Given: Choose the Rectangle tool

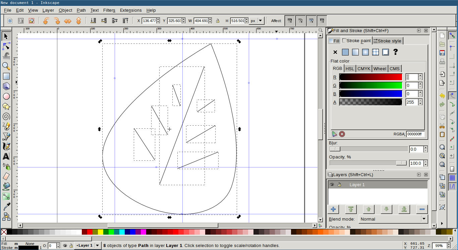Looking at the screenshot, I should pyautogui.click(x=6, y=76).
